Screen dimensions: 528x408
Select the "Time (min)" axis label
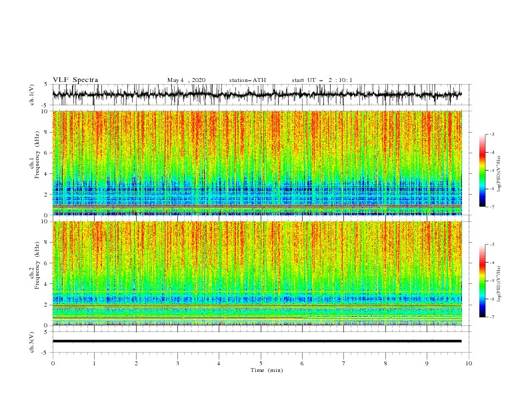pos(267,370)
